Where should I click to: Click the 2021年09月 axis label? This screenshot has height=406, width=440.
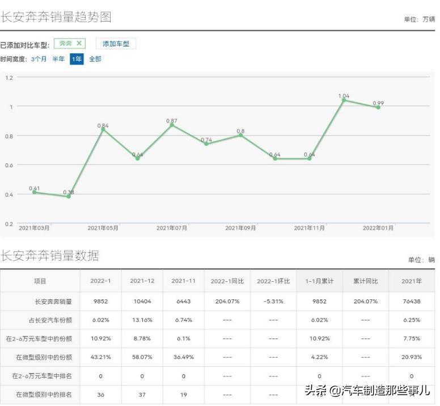pyautogui.click(x=240, y=228)
